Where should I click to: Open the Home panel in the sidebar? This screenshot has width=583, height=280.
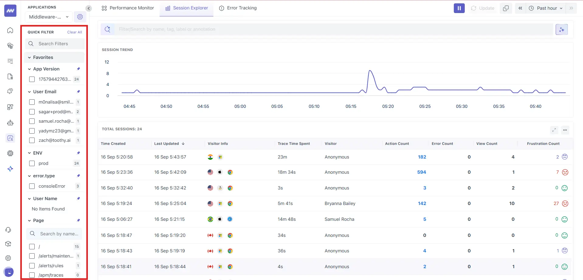tap(10, 30)
